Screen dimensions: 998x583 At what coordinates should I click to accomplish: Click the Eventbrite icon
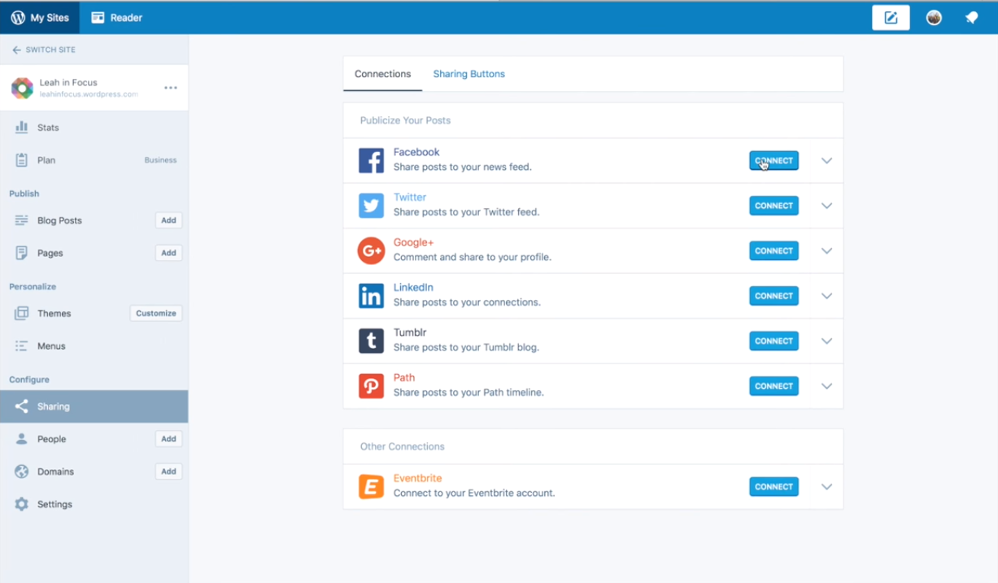pyautogui.click(x=371, y=486)
